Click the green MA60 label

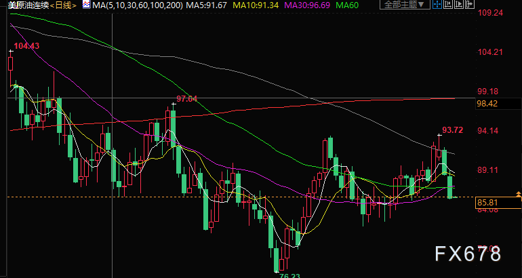(x=348, y=5)
